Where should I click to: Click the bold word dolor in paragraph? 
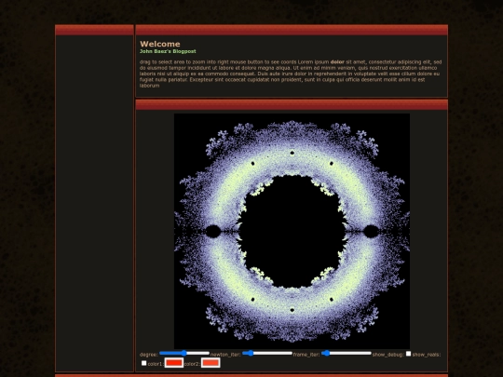point(337,61)
